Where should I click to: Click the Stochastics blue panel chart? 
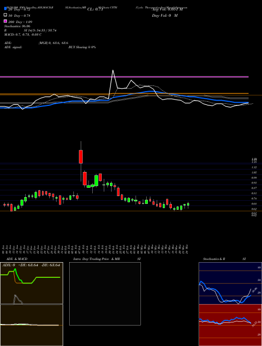tap(230, 283)
